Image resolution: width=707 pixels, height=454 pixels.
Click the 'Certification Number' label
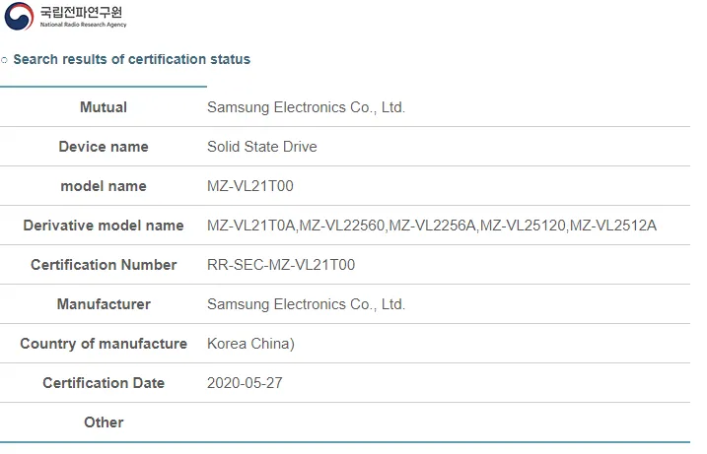(x=104, y=265)
